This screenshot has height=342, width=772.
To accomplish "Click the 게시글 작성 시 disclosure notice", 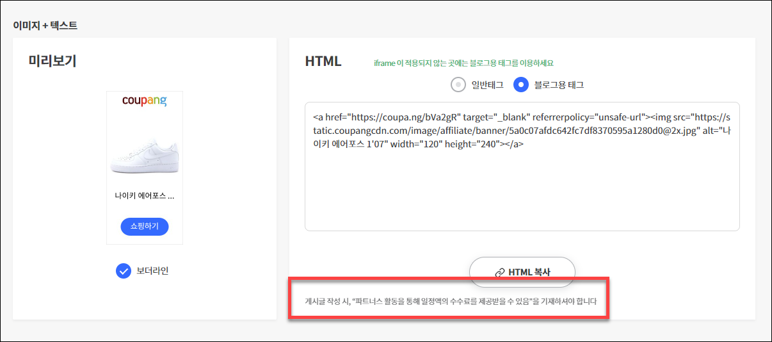I will coord(451,301).
